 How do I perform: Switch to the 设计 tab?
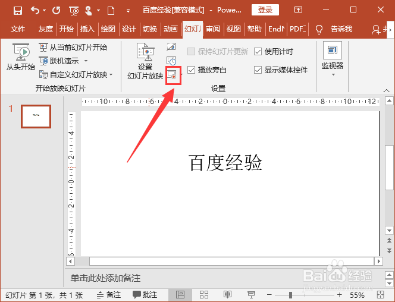[129, 29]
